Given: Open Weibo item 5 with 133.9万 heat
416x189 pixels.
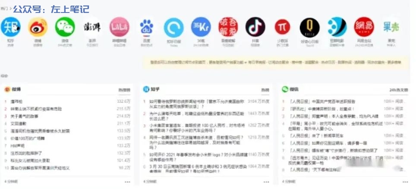Looking at the screenshot, I should pyautogui.click(x=40, y=131).
